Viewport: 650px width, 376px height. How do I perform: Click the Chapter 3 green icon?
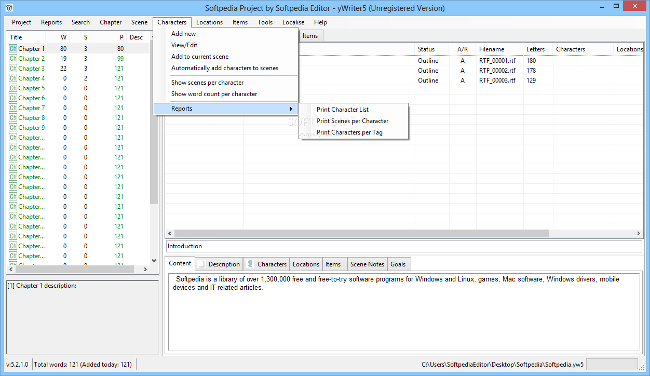point(13,69)
